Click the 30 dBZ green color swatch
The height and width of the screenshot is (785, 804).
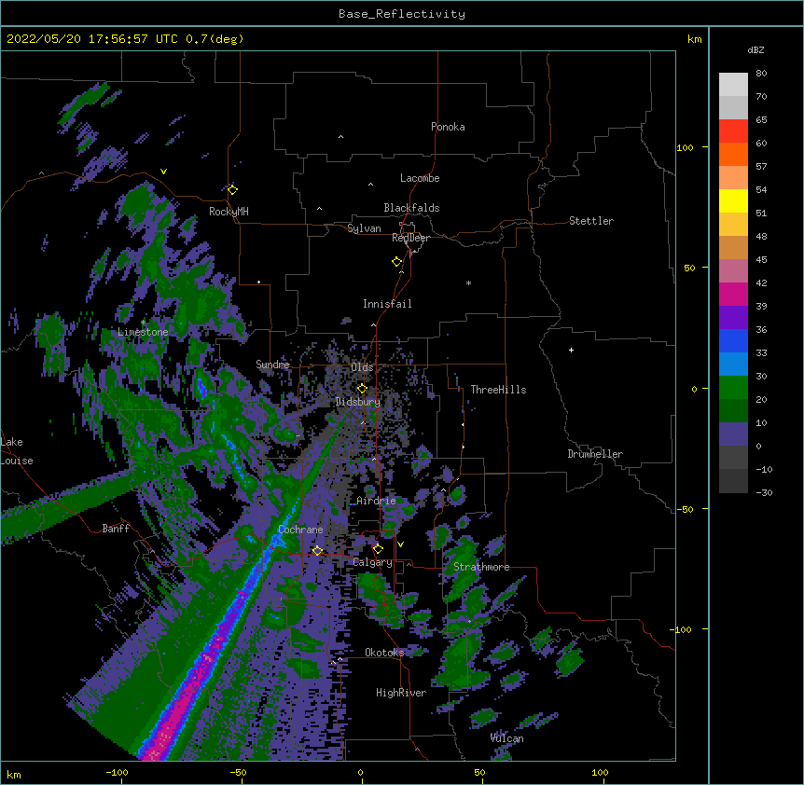[x=733, y=388]
